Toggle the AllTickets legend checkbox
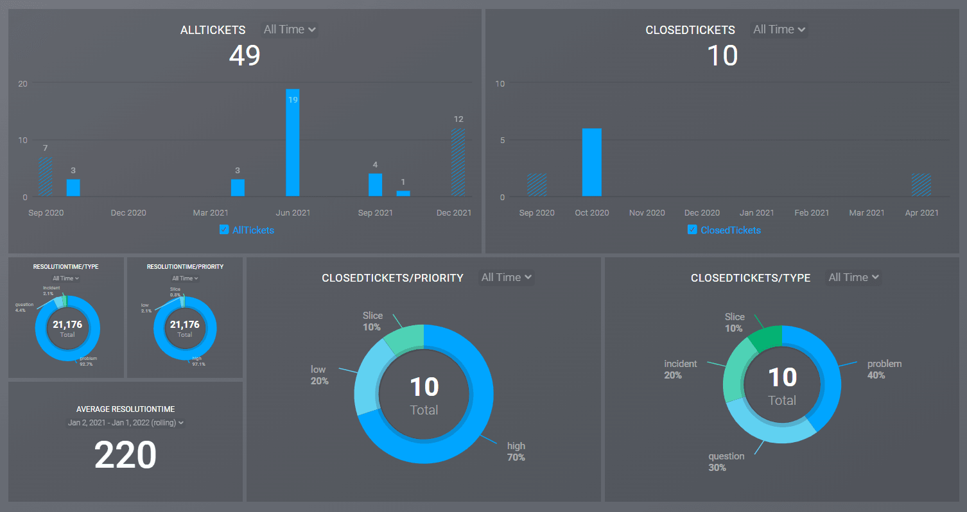967x512 pixels. click(224, 230)
